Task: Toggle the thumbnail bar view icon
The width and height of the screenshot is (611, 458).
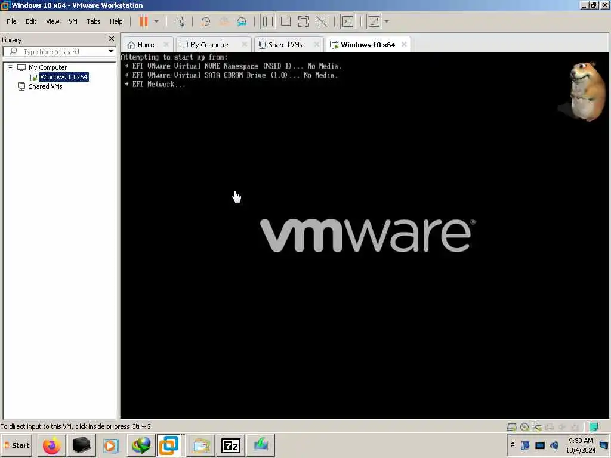Action: tap(286, 21)
